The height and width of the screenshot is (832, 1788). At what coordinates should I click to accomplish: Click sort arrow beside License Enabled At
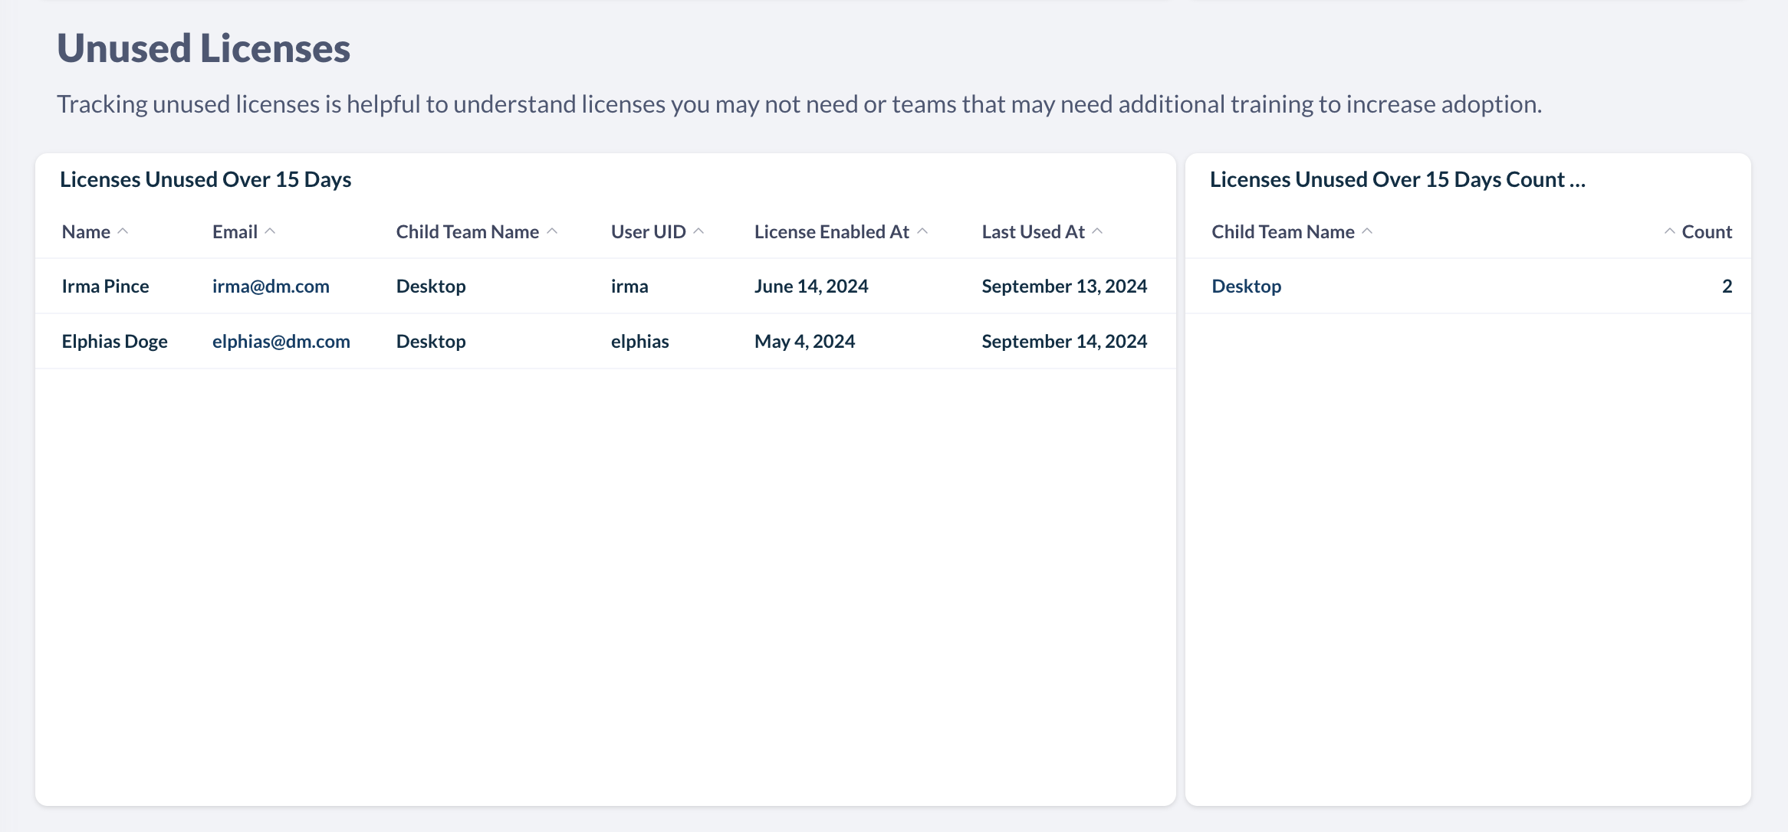point(922,231)
